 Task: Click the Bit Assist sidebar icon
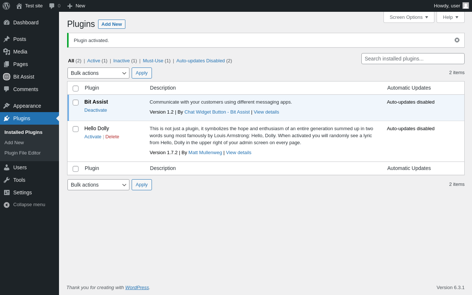tap(7, 77)
